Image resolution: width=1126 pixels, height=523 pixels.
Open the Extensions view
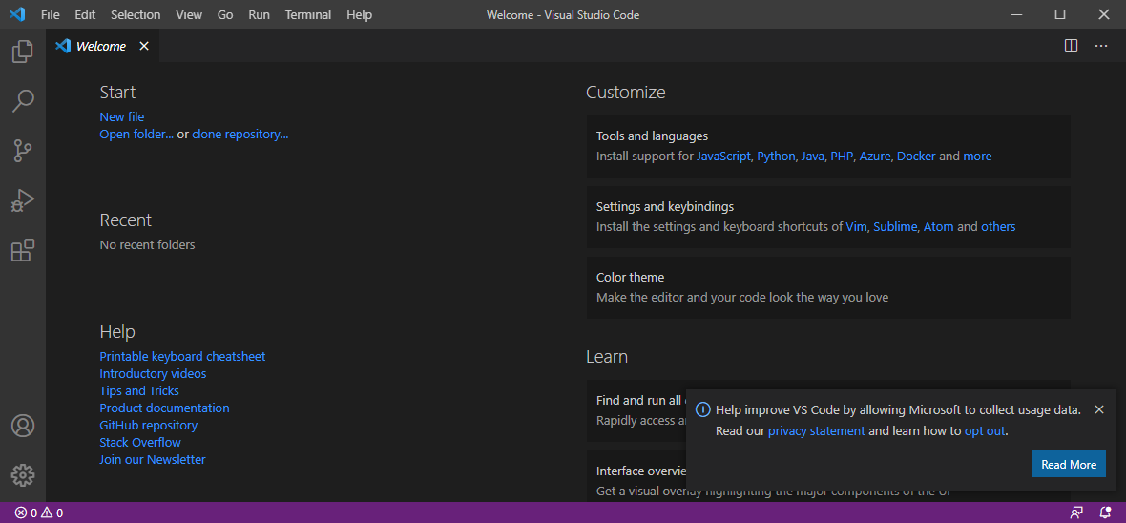[22, 250]
